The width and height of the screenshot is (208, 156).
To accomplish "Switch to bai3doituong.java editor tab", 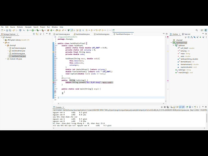I will point(101,34).
